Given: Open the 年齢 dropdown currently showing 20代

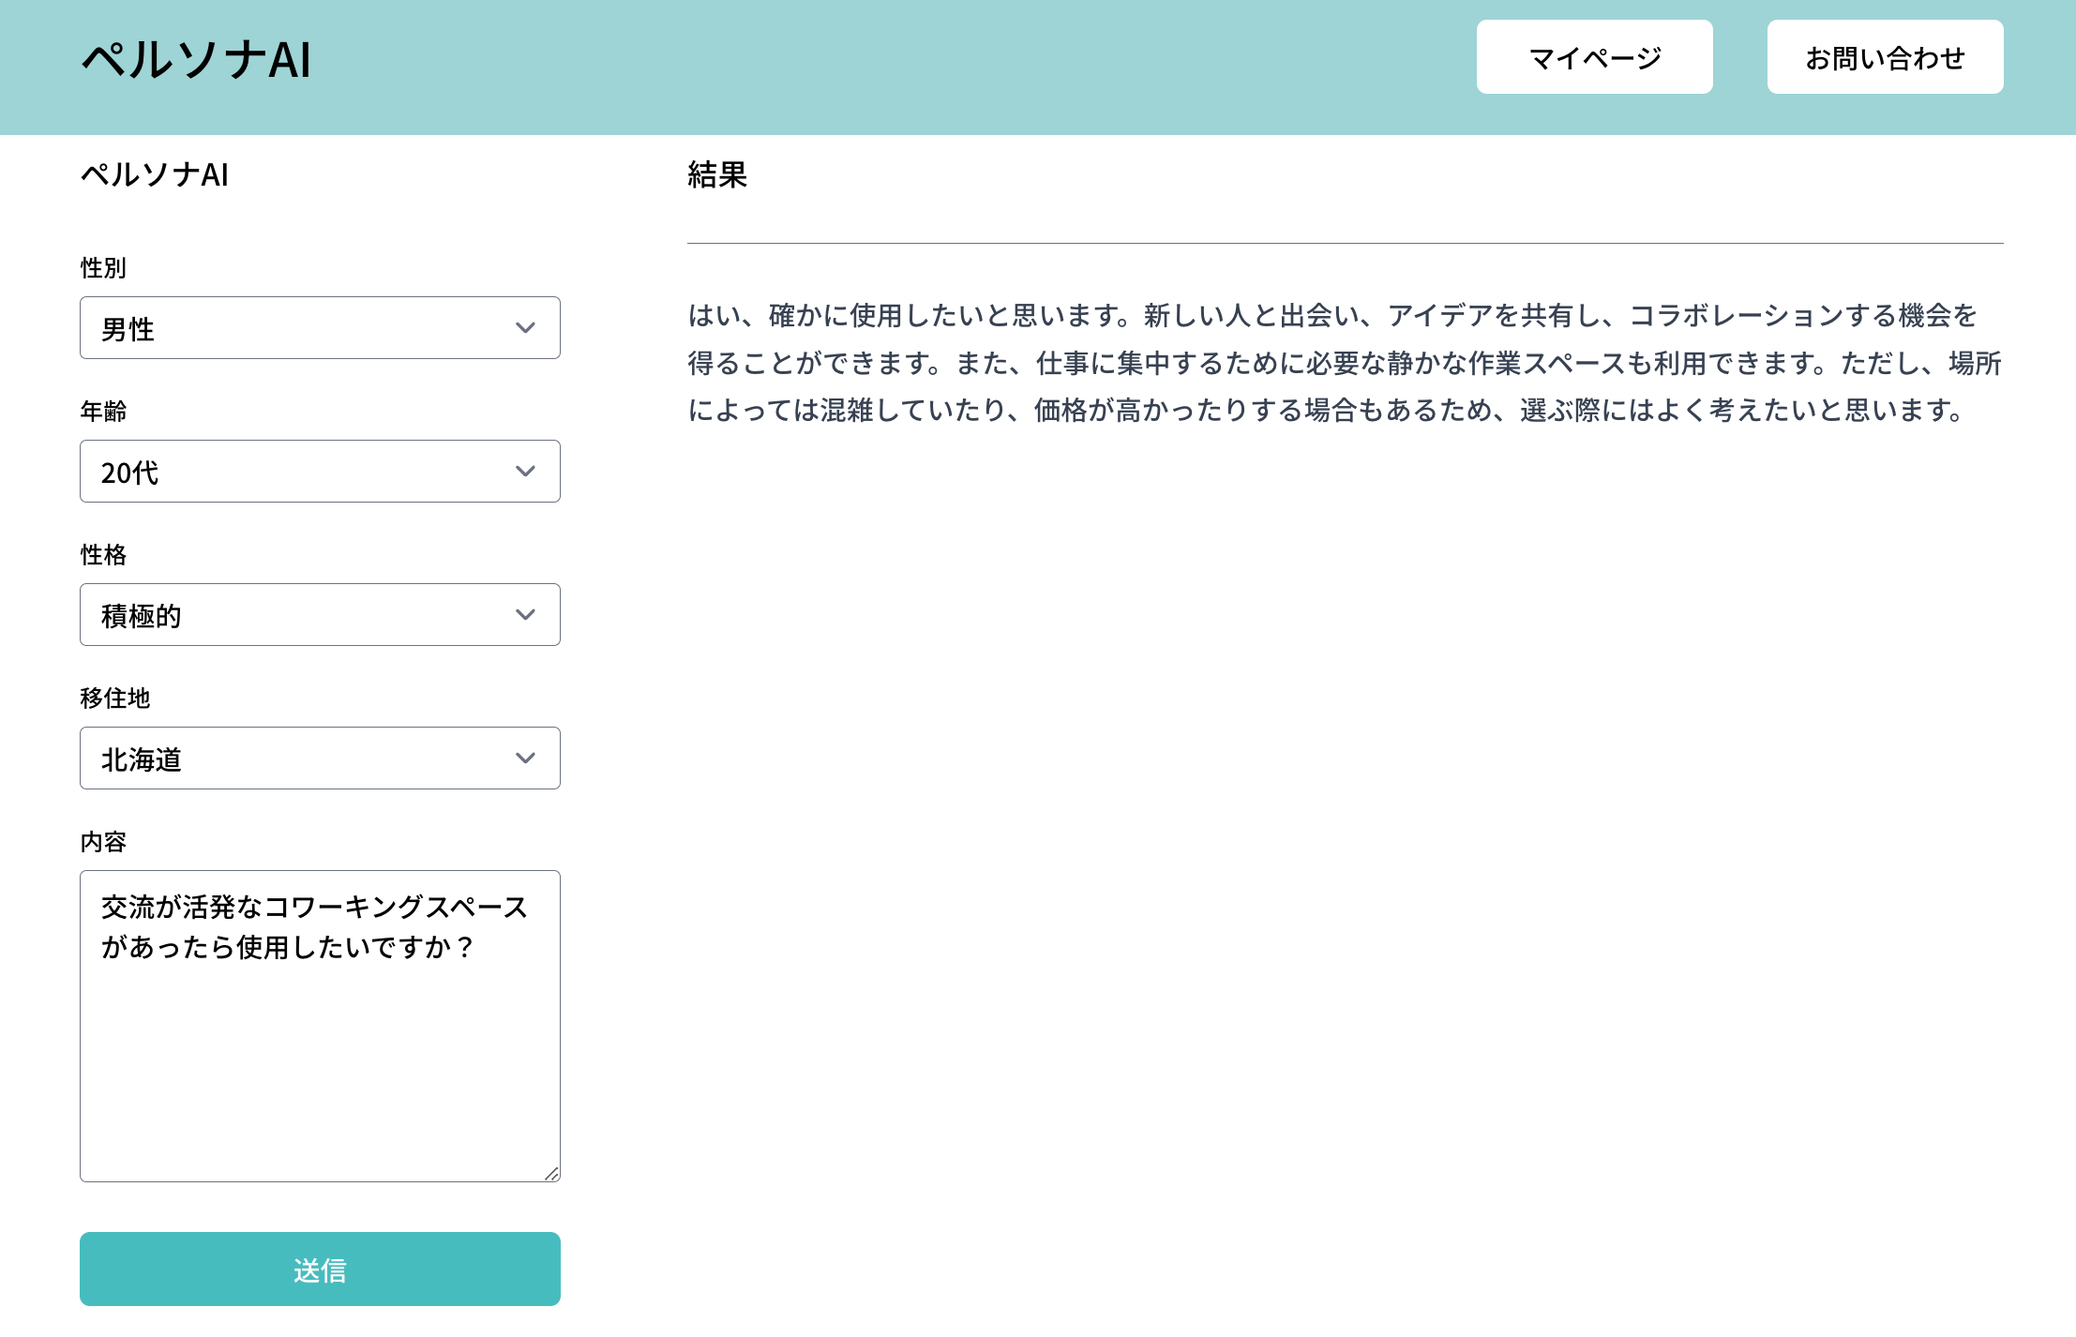Looking at the screenshot, I should click(320, 472).
